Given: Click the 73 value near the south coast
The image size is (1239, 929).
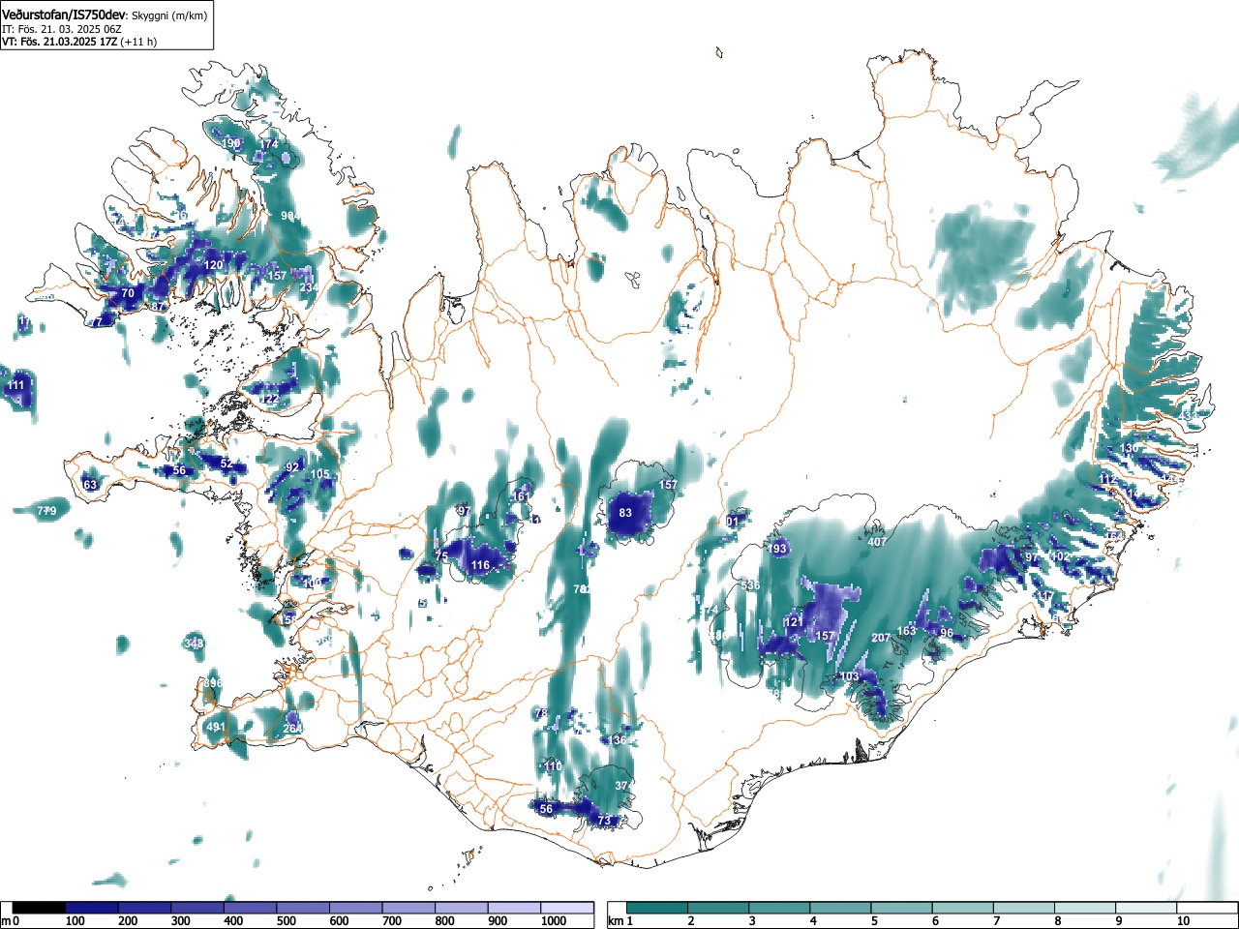Looking at the screenshot, I should [x=605, y=821].
